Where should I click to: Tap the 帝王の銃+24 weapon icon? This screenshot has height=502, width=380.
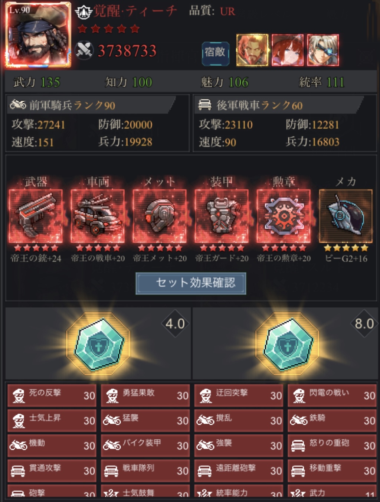coord(36,216)
